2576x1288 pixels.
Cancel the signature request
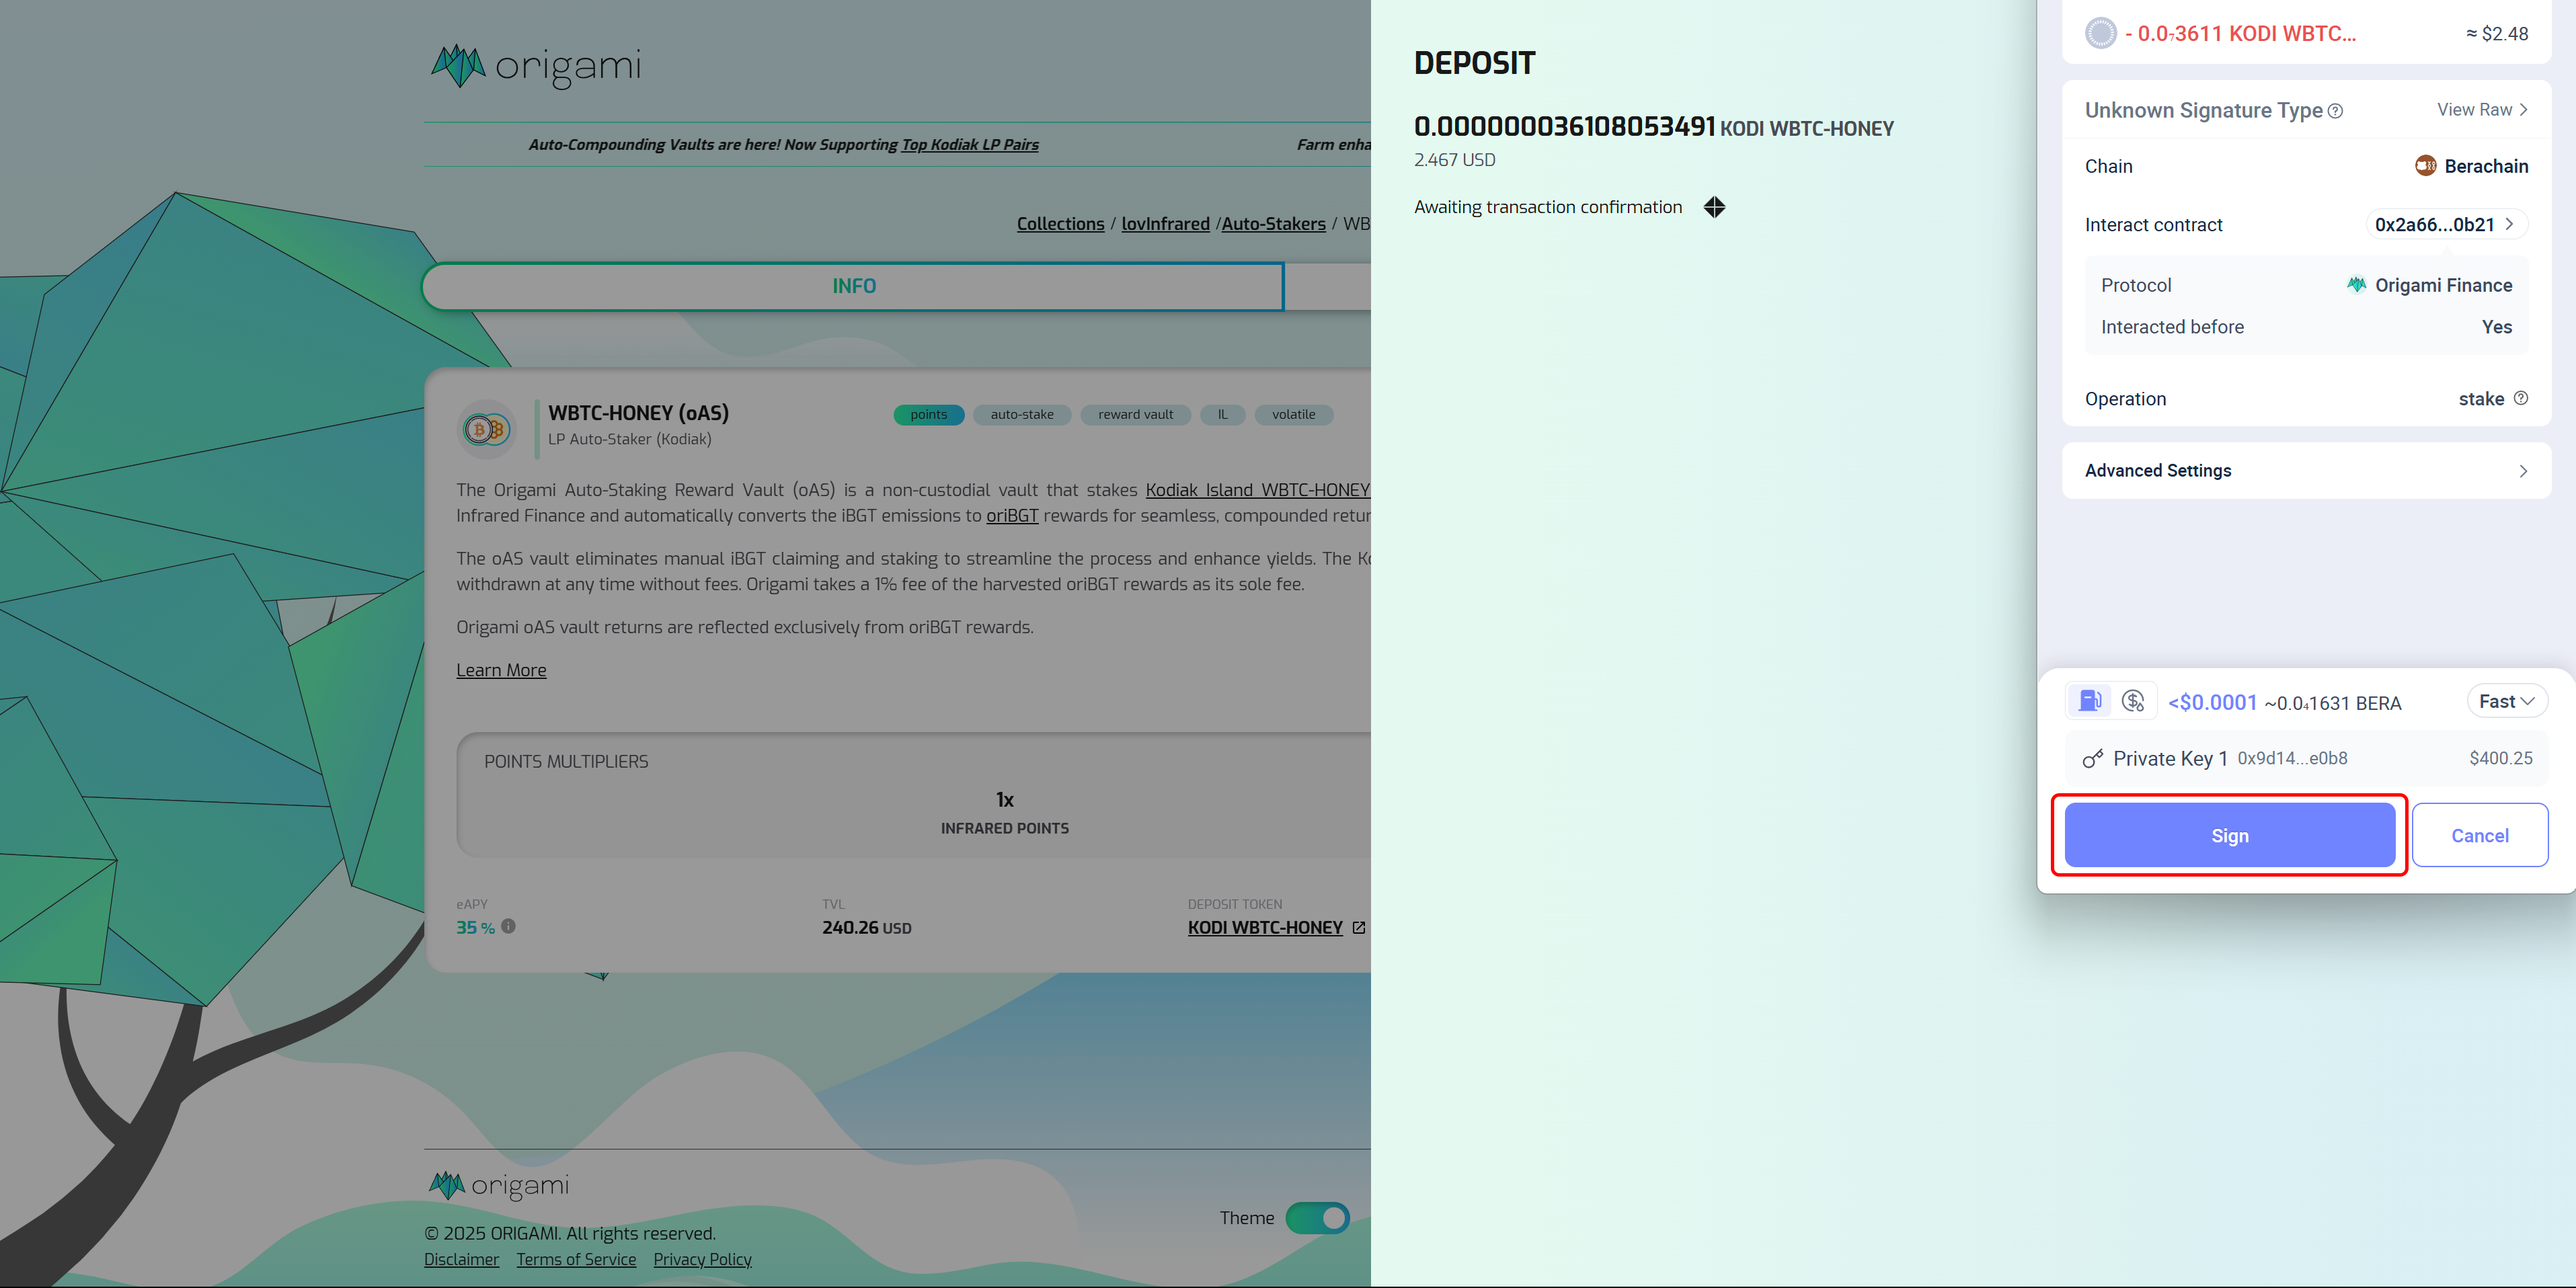(x=2479, y=835)
